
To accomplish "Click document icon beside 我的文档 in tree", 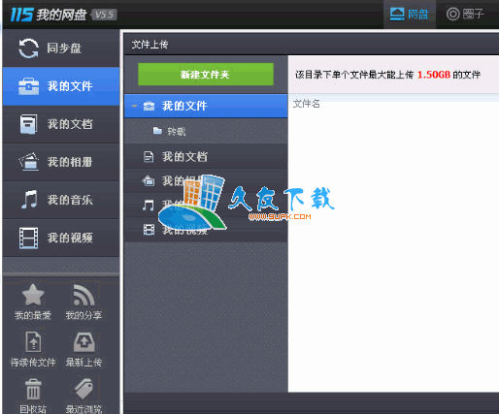I will click(149, 157).
